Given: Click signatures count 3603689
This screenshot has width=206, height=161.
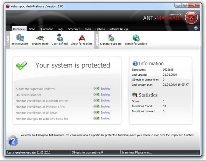Looking at the screenshot, I should pyautogui.click(x=168, y=69).
